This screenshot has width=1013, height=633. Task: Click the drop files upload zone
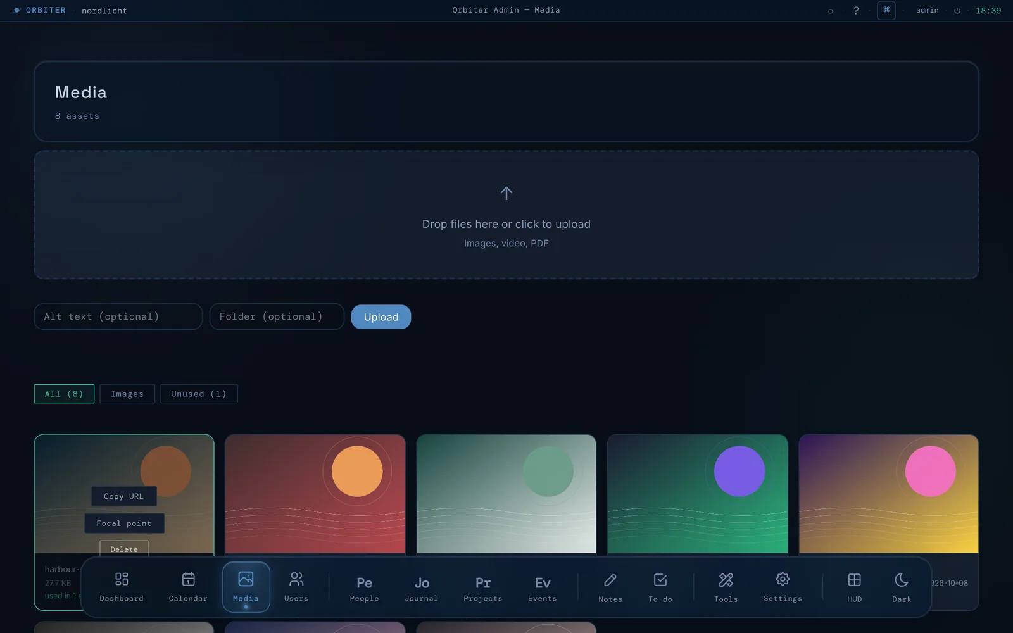click(507, 215)
